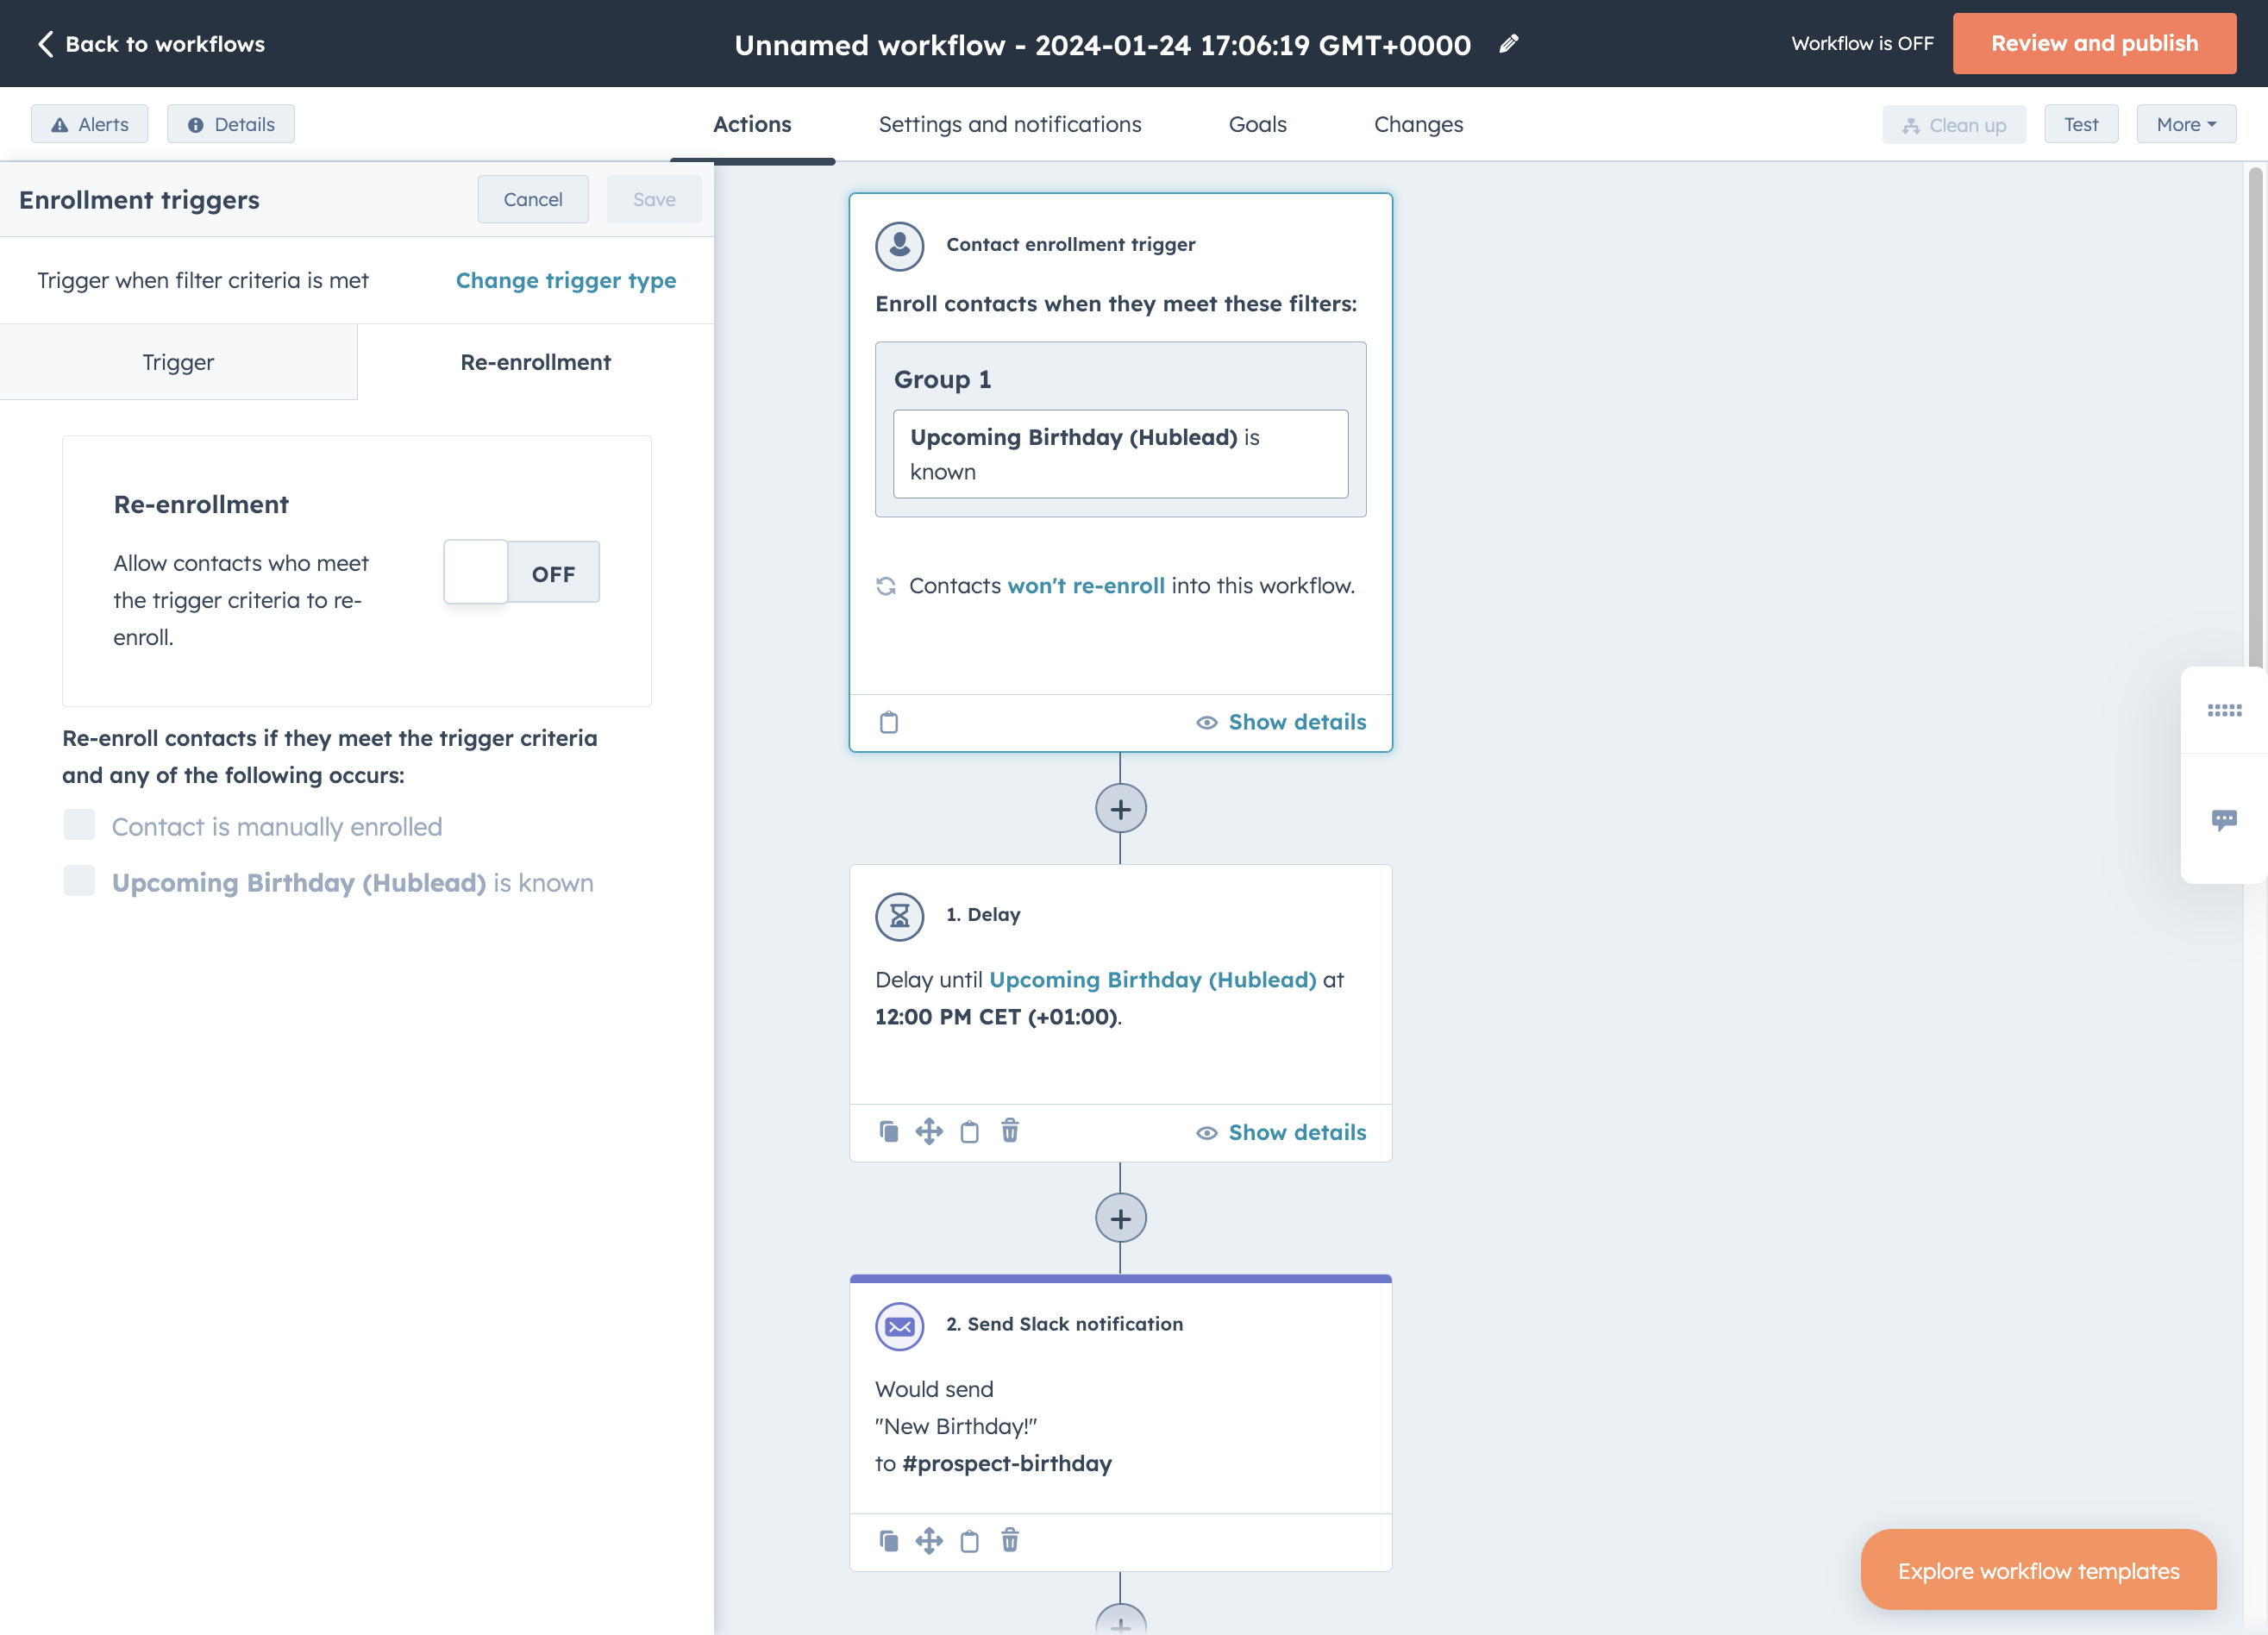Screen dimensions: 2268x1635
Task: Open the Goals tab
Action: 1257,124
